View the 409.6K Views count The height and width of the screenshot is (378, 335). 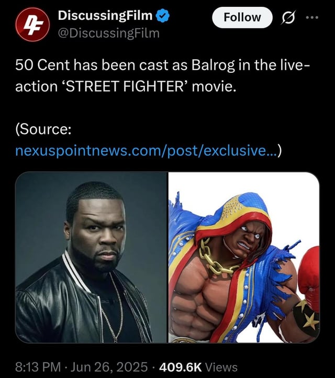point(198,367)
